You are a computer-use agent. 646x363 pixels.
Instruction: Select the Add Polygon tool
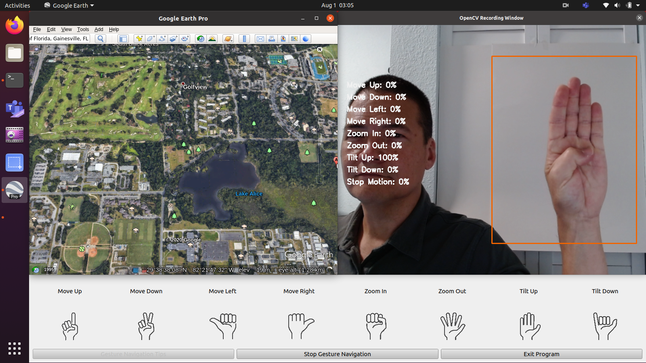pyautogui.click(x=151, y=39)
